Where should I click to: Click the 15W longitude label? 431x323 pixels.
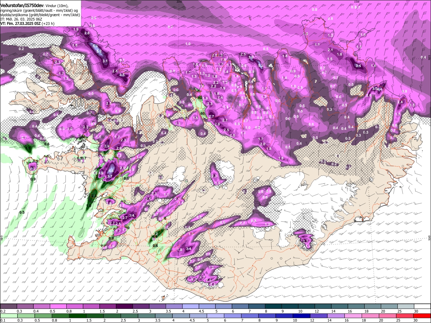coord(357,2)
